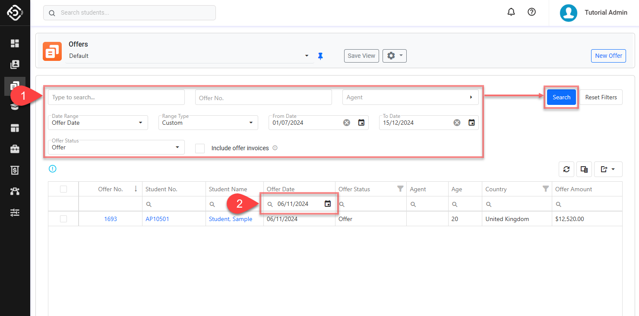This screenshot has width=639, height=316.
Task: Click the Offer Status column filter icon
Action: pyautogui.click(x=400, y=189)
